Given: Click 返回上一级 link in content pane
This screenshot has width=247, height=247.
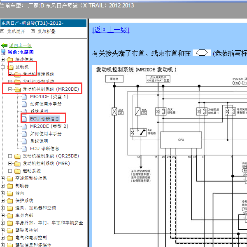Looking at the screenshot, I should click(x=111, y=30).
